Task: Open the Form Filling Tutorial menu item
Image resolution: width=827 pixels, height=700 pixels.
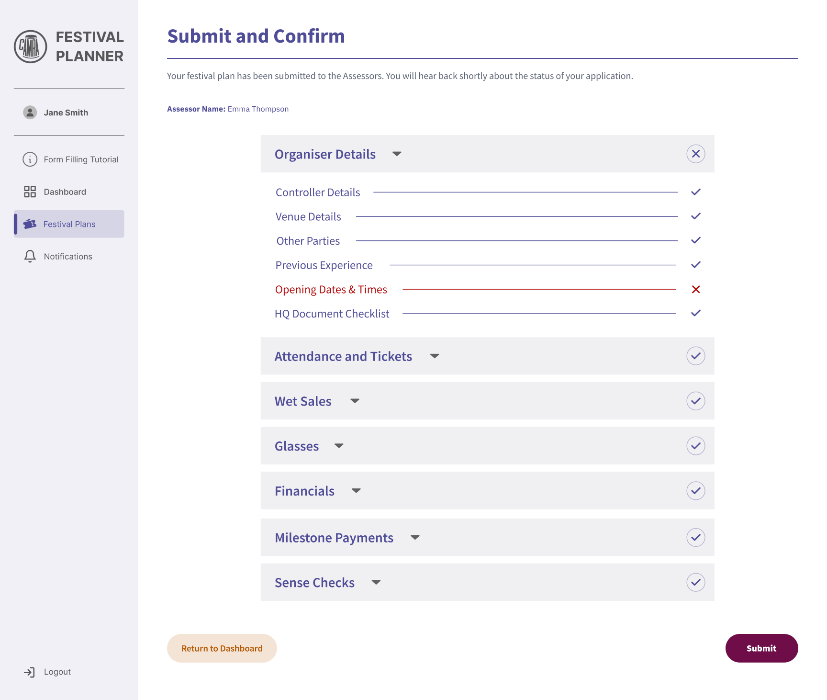Action: 81,159
